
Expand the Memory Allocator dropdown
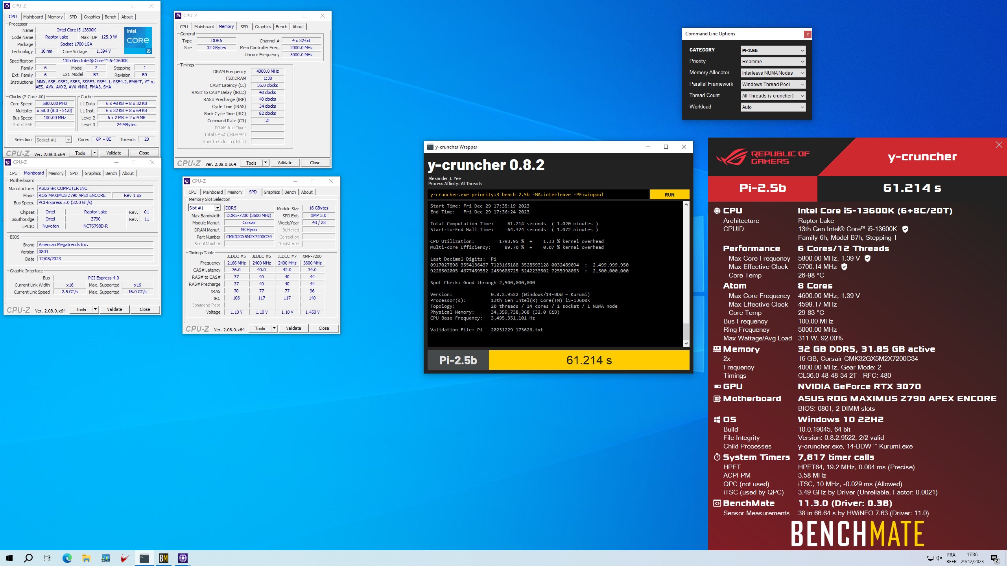pos(773,73)
